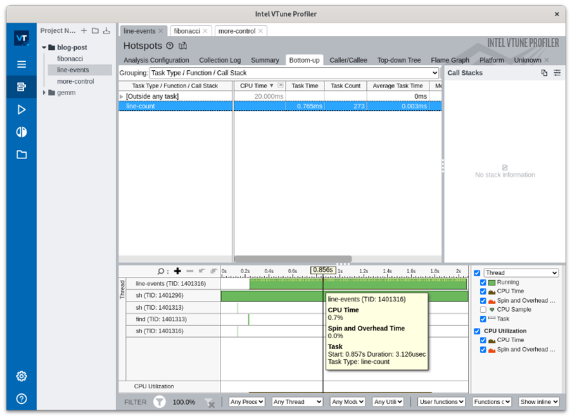
Task: Open the Any Thread filter dropdown
Action: (297, 402)
